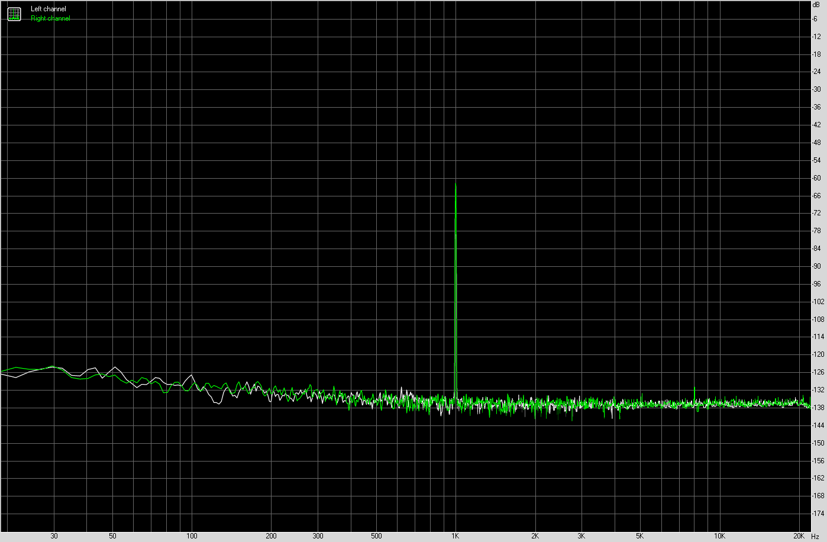Click the '50' frequency axis label
The width and height of the screenshot is (827, 542).
point(112,536)
